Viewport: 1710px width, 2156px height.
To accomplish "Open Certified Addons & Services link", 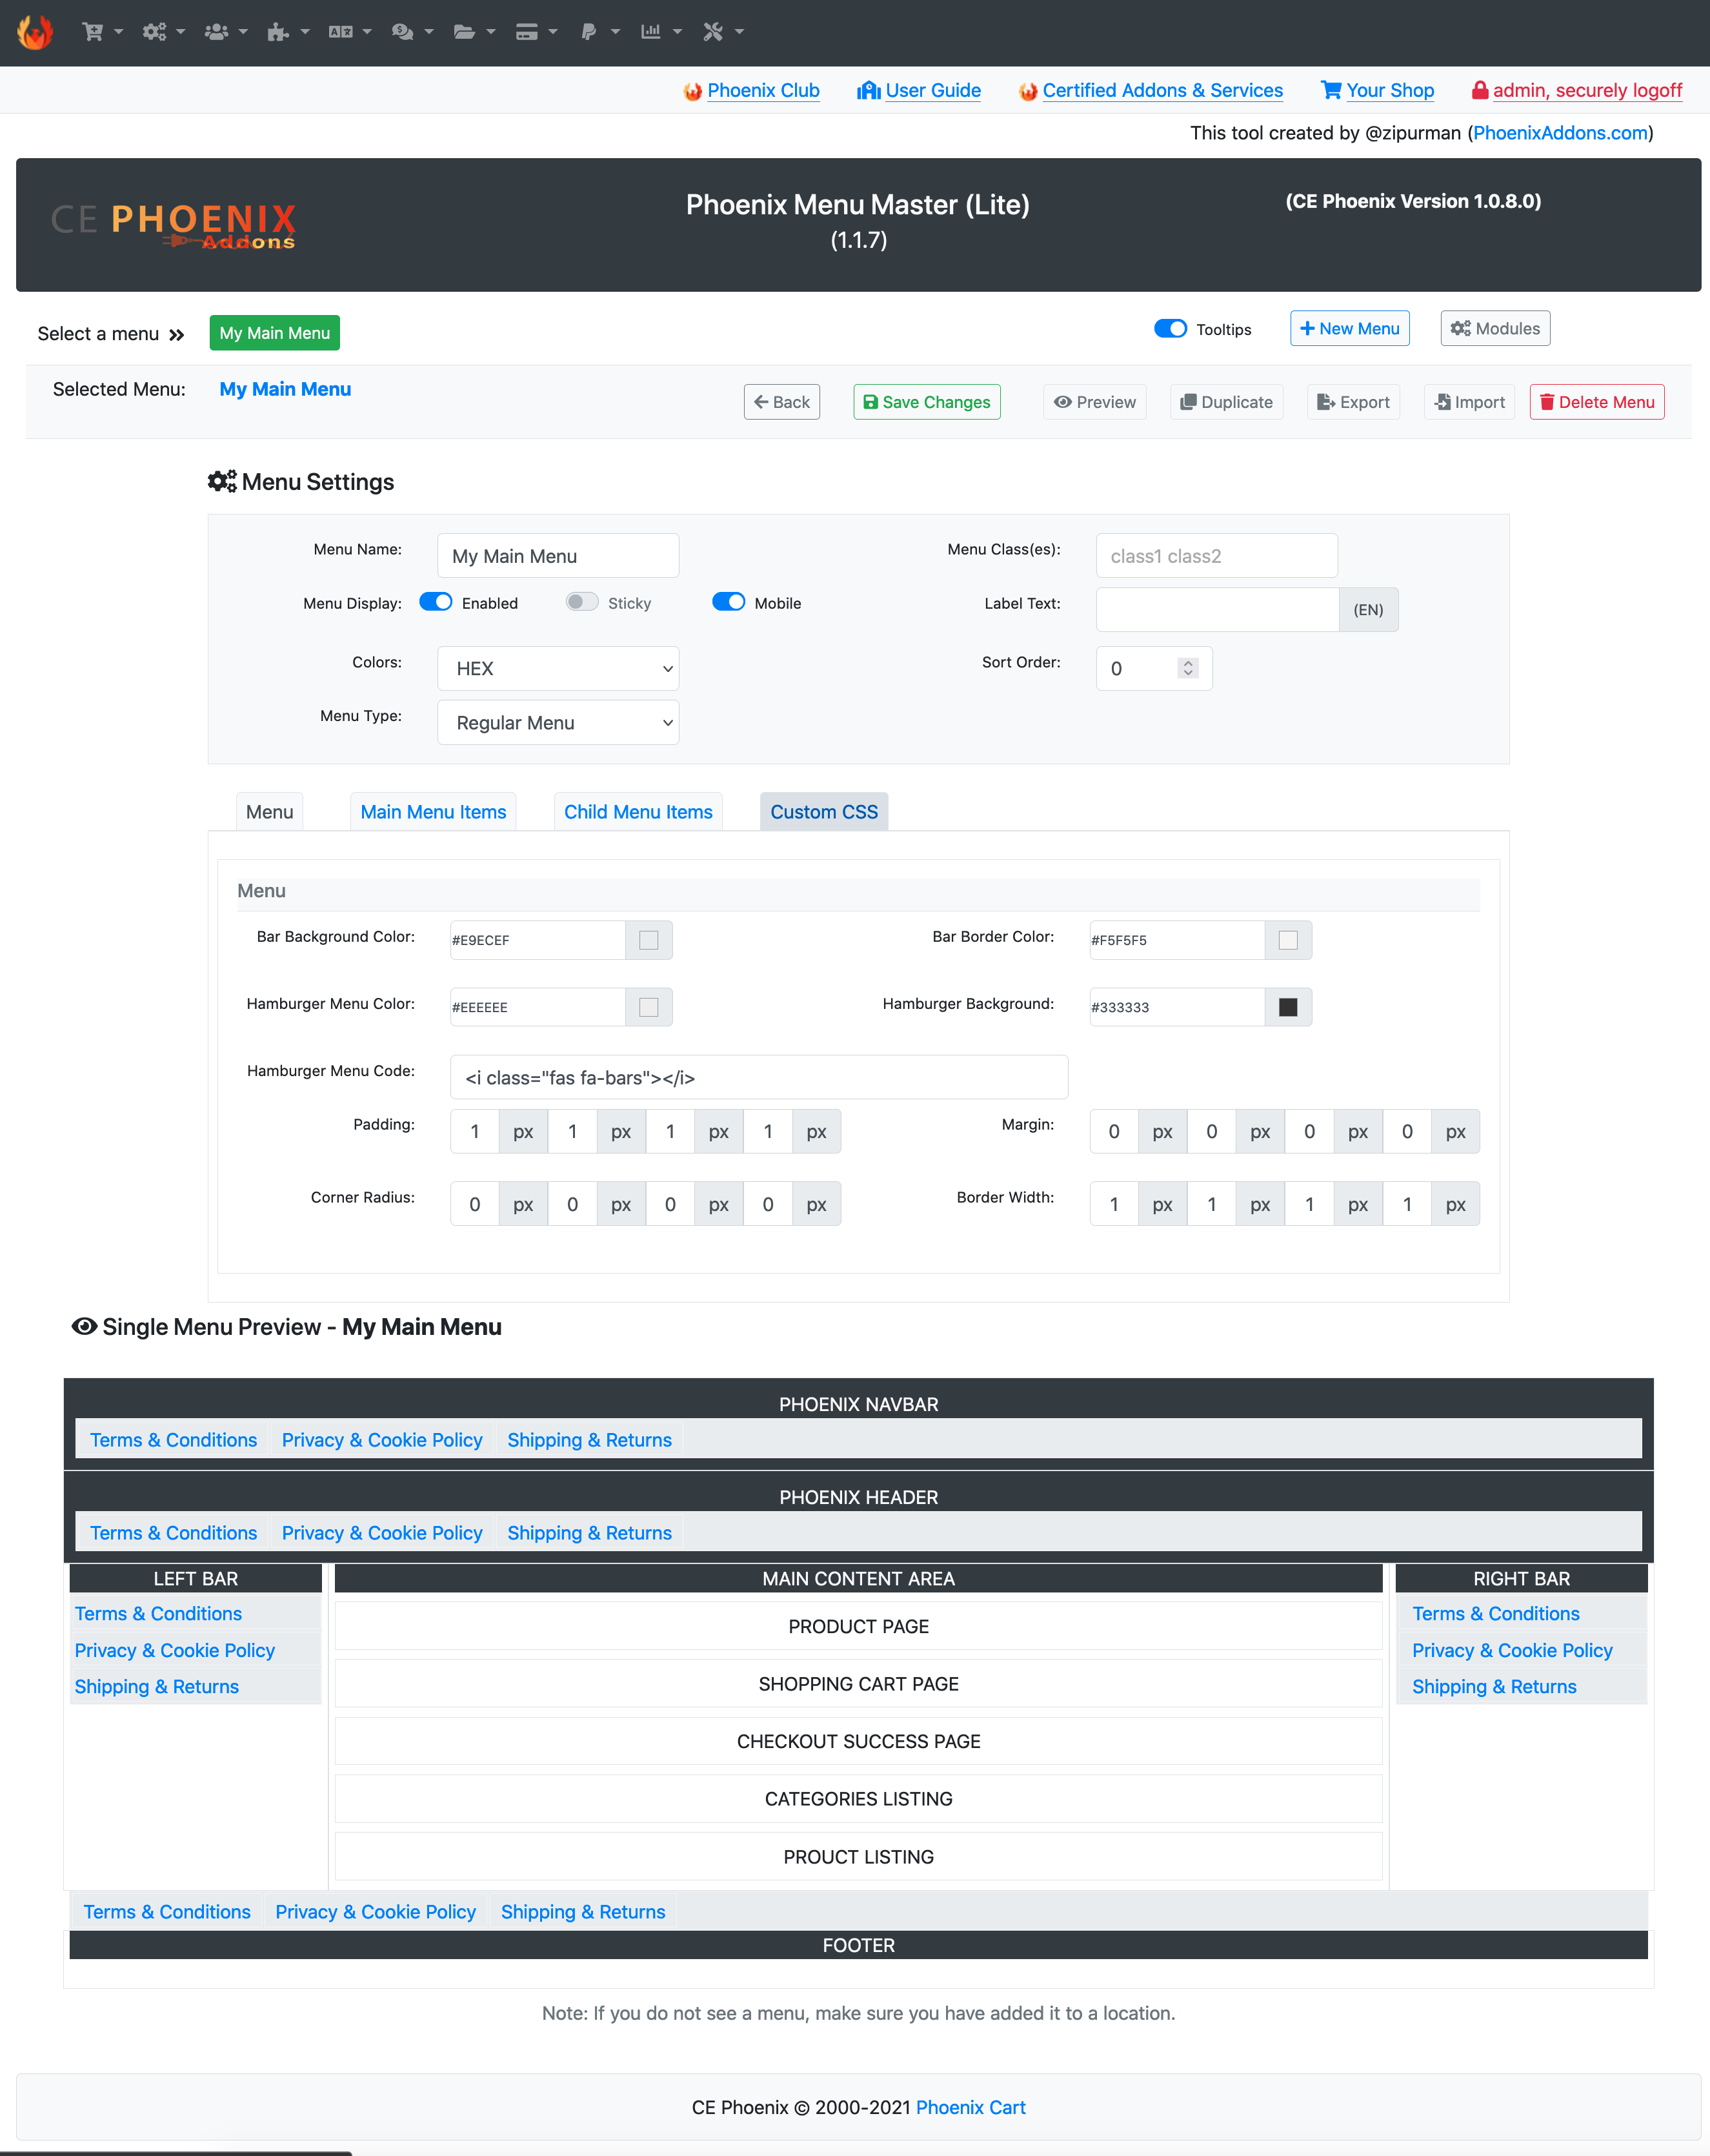I will [1162, 90].
